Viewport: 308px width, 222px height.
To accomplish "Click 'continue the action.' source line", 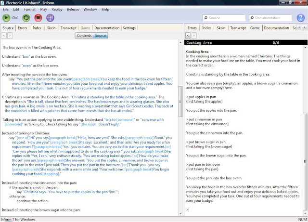I will pyautogui.click(x=32, y=201).
